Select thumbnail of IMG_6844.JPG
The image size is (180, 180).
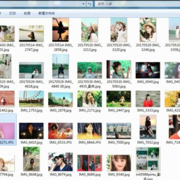pos(90,131)
